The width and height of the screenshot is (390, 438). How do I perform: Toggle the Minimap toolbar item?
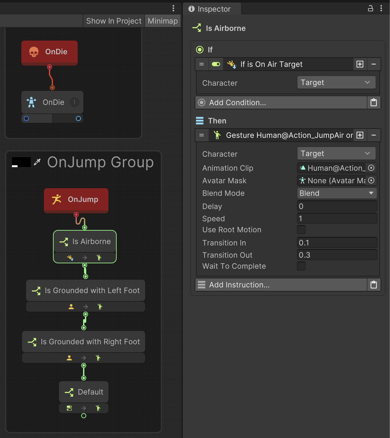(163, 21)
